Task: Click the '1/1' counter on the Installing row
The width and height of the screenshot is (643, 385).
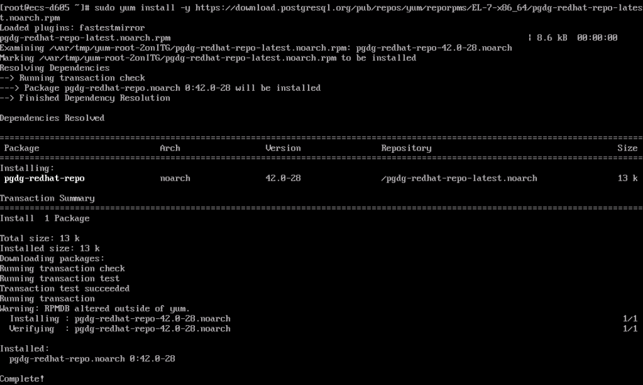Action: click(x=630, y=319)
